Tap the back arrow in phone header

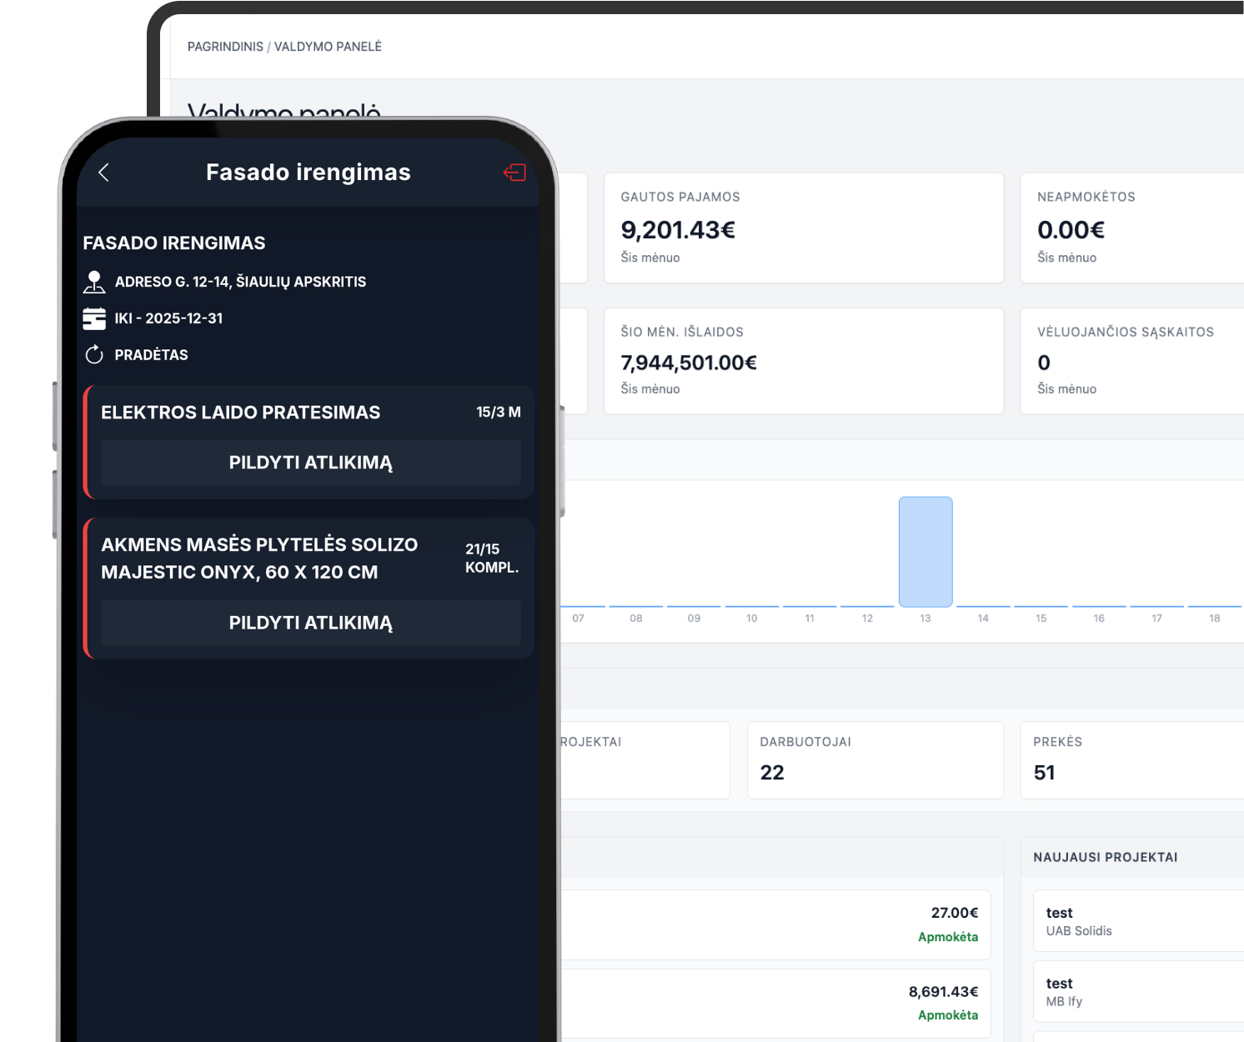click(104, 173)
